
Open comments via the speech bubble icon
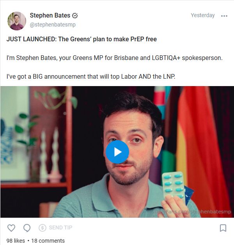point(27,228)
